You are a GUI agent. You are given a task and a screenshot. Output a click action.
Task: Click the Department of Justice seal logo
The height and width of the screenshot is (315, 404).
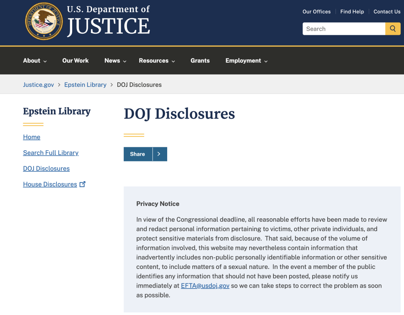(44, 21)
